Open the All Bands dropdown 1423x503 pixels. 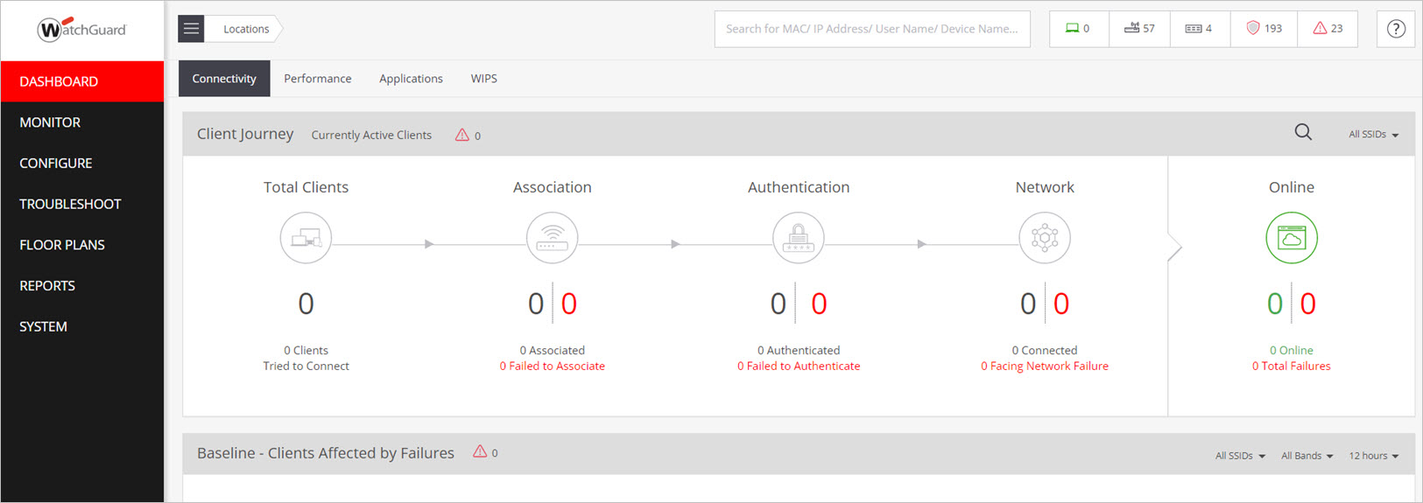click(x=1307, y=456)
